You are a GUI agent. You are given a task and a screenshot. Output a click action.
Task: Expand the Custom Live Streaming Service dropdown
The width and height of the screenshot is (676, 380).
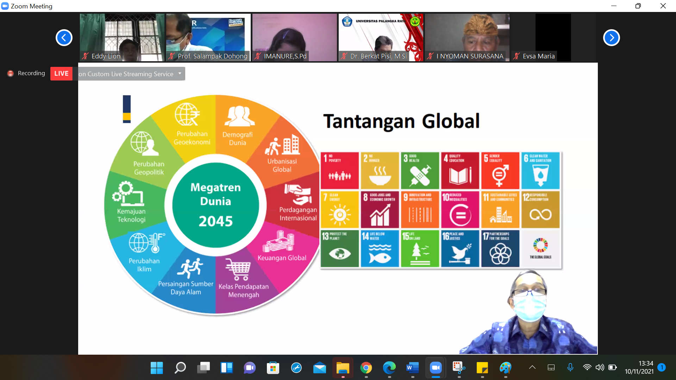[x=180, y=74]
